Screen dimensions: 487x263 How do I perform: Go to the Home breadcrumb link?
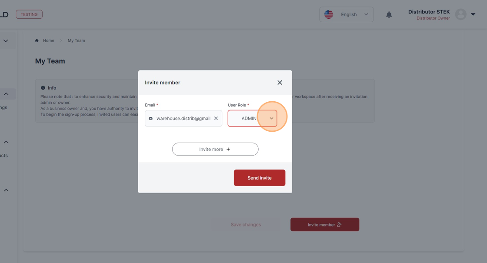pyautogui.click(x=48, y=40)
